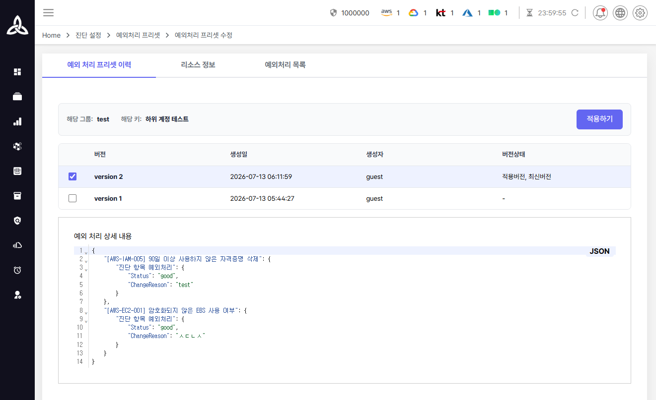The height and width of the screenshot is (400, 656).
Task: Switch to the 예외처리 목록 tab
Action: point(285,65)
